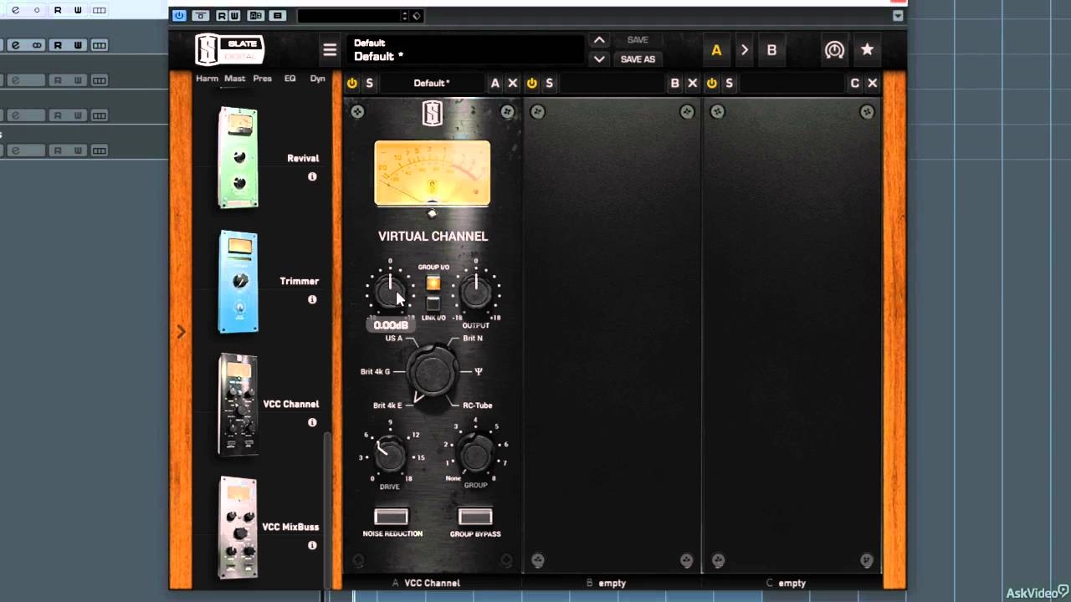Show info for Trimmer module
Image resolution: width=1071 pixels, height=602 pixels.
tap(312, 299)
